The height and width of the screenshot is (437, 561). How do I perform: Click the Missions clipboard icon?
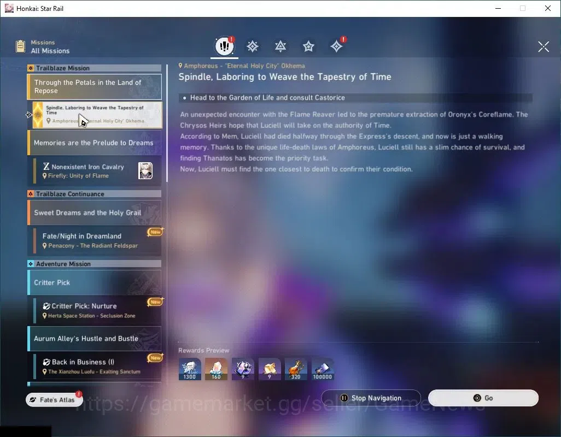(20, 46)
